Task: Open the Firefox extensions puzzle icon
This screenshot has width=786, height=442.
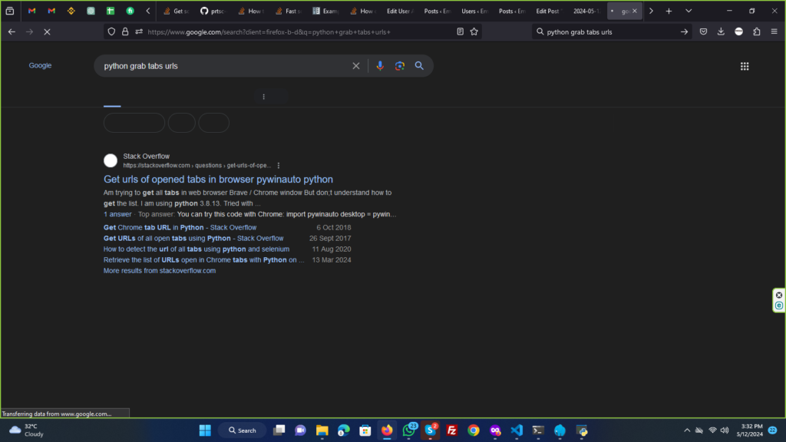Action: pyautogui.click(x=757, y=31)
